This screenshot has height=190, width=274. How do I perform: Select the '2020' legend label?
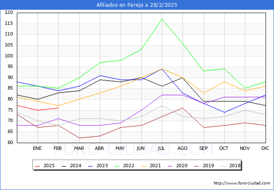182,166
